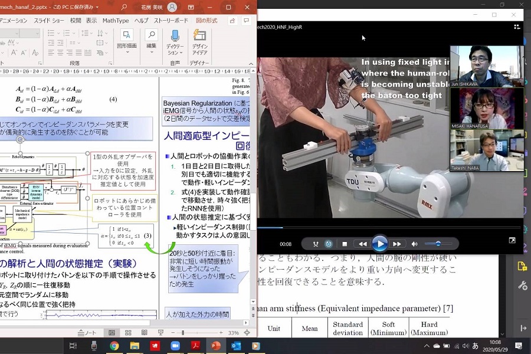This screenshot has width=531, height=354.
Task: Start the slide show from status bar
Action: 160,333
